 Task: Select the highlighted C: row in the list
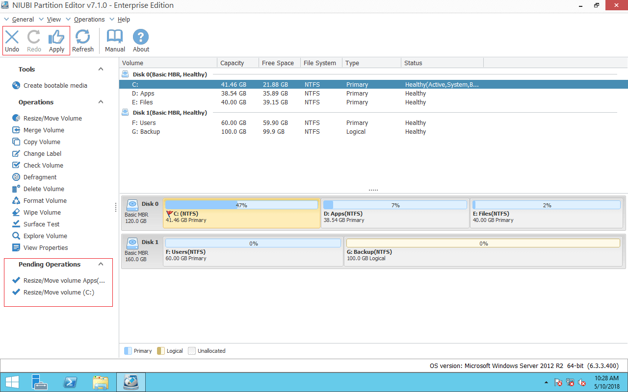pos(374,85)
